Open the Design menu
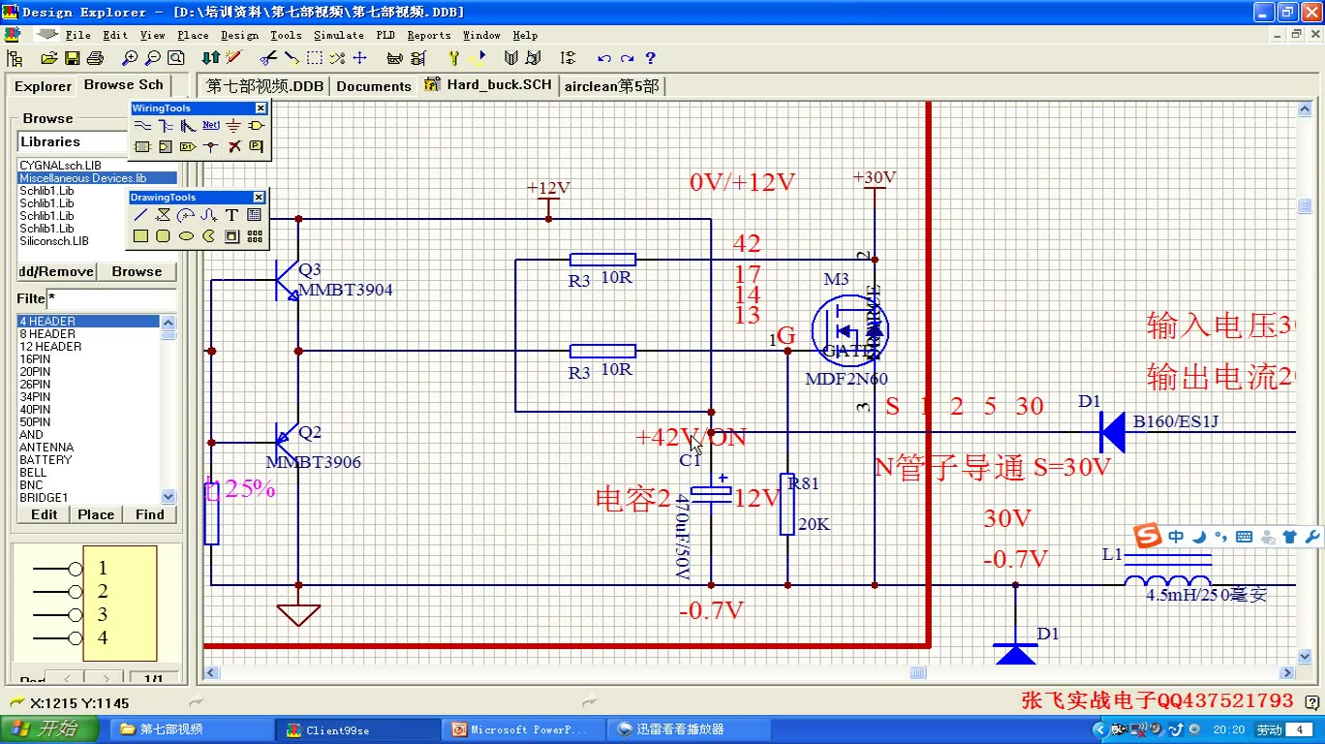The width and height of the screenshot is (1325, 744). click(x=239, y=35)
